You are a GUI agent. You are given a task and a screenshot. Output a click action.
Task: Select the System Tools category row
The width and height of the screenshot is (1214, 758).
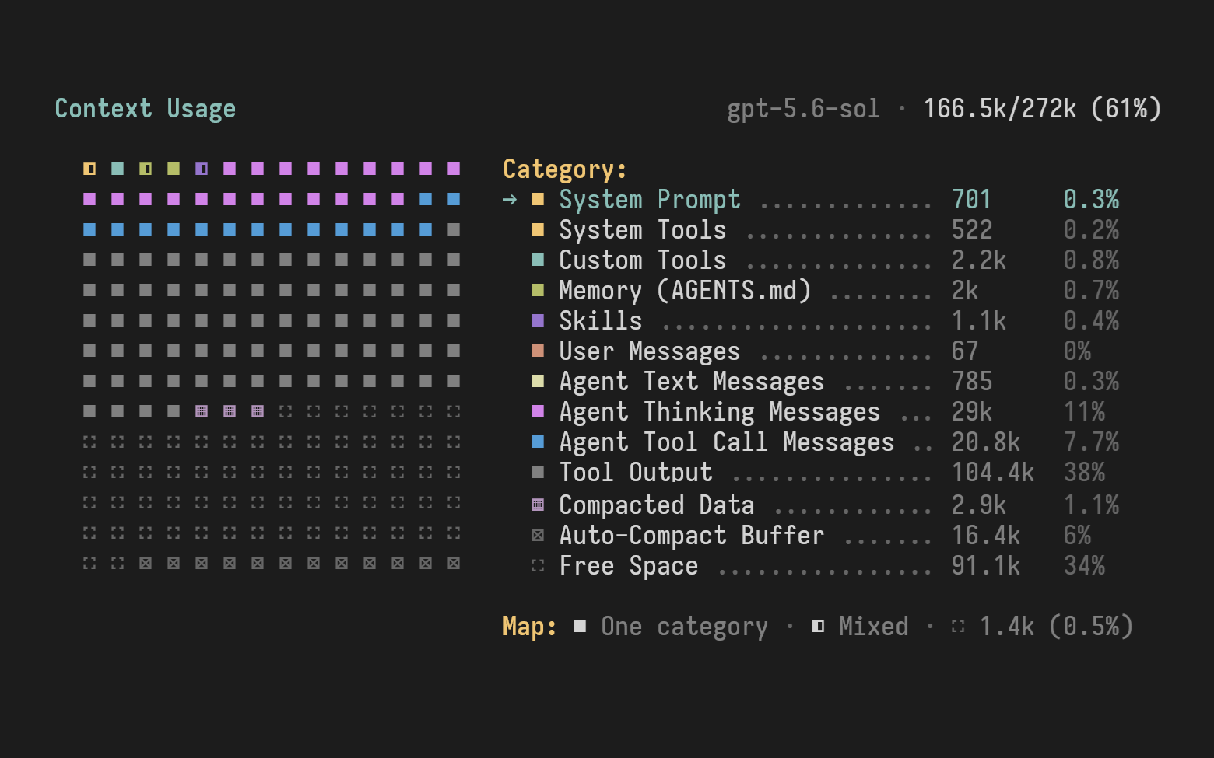coord(825,230)
